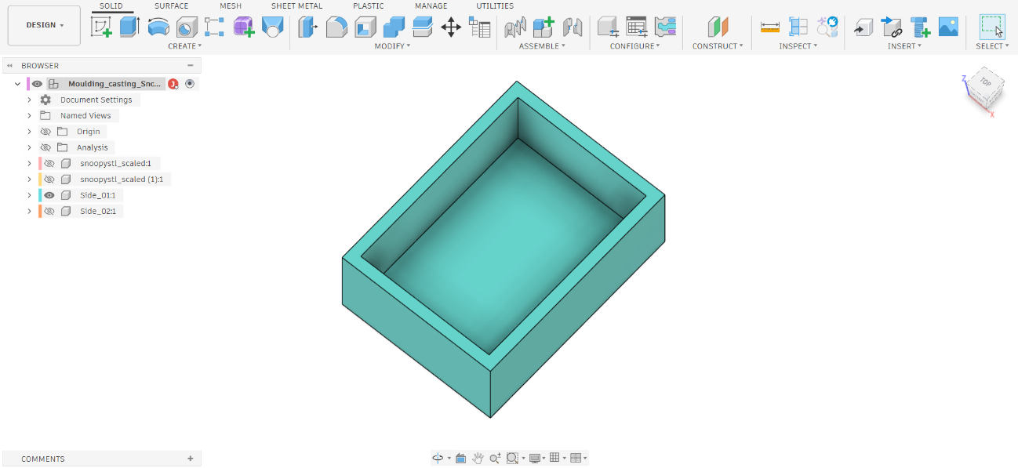1018x468 pixels.
Task: Select the New Component tool
Action: (x=544, y=27)
